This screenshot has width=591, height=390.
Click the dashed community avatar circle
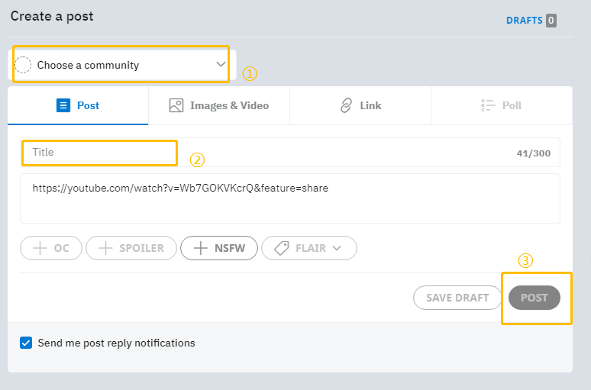tap(24, 65)
